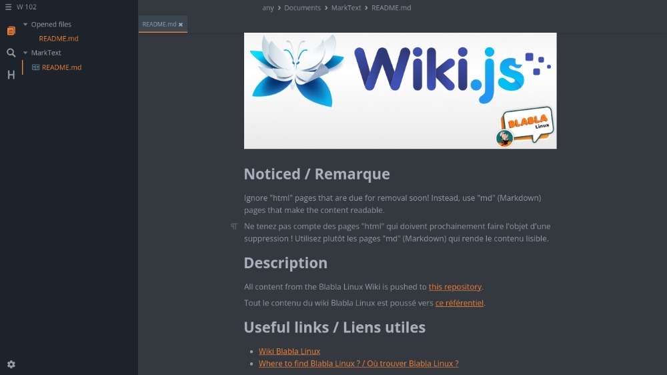This screenshot has height=375, width=667.
Task: Open the Where to find Blabla Linux link
Action: pos(358,364)
